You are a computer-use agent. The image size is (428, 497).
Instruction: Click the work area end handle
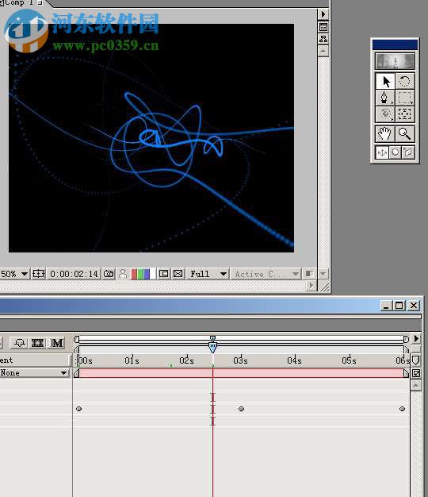click(406, 349)
